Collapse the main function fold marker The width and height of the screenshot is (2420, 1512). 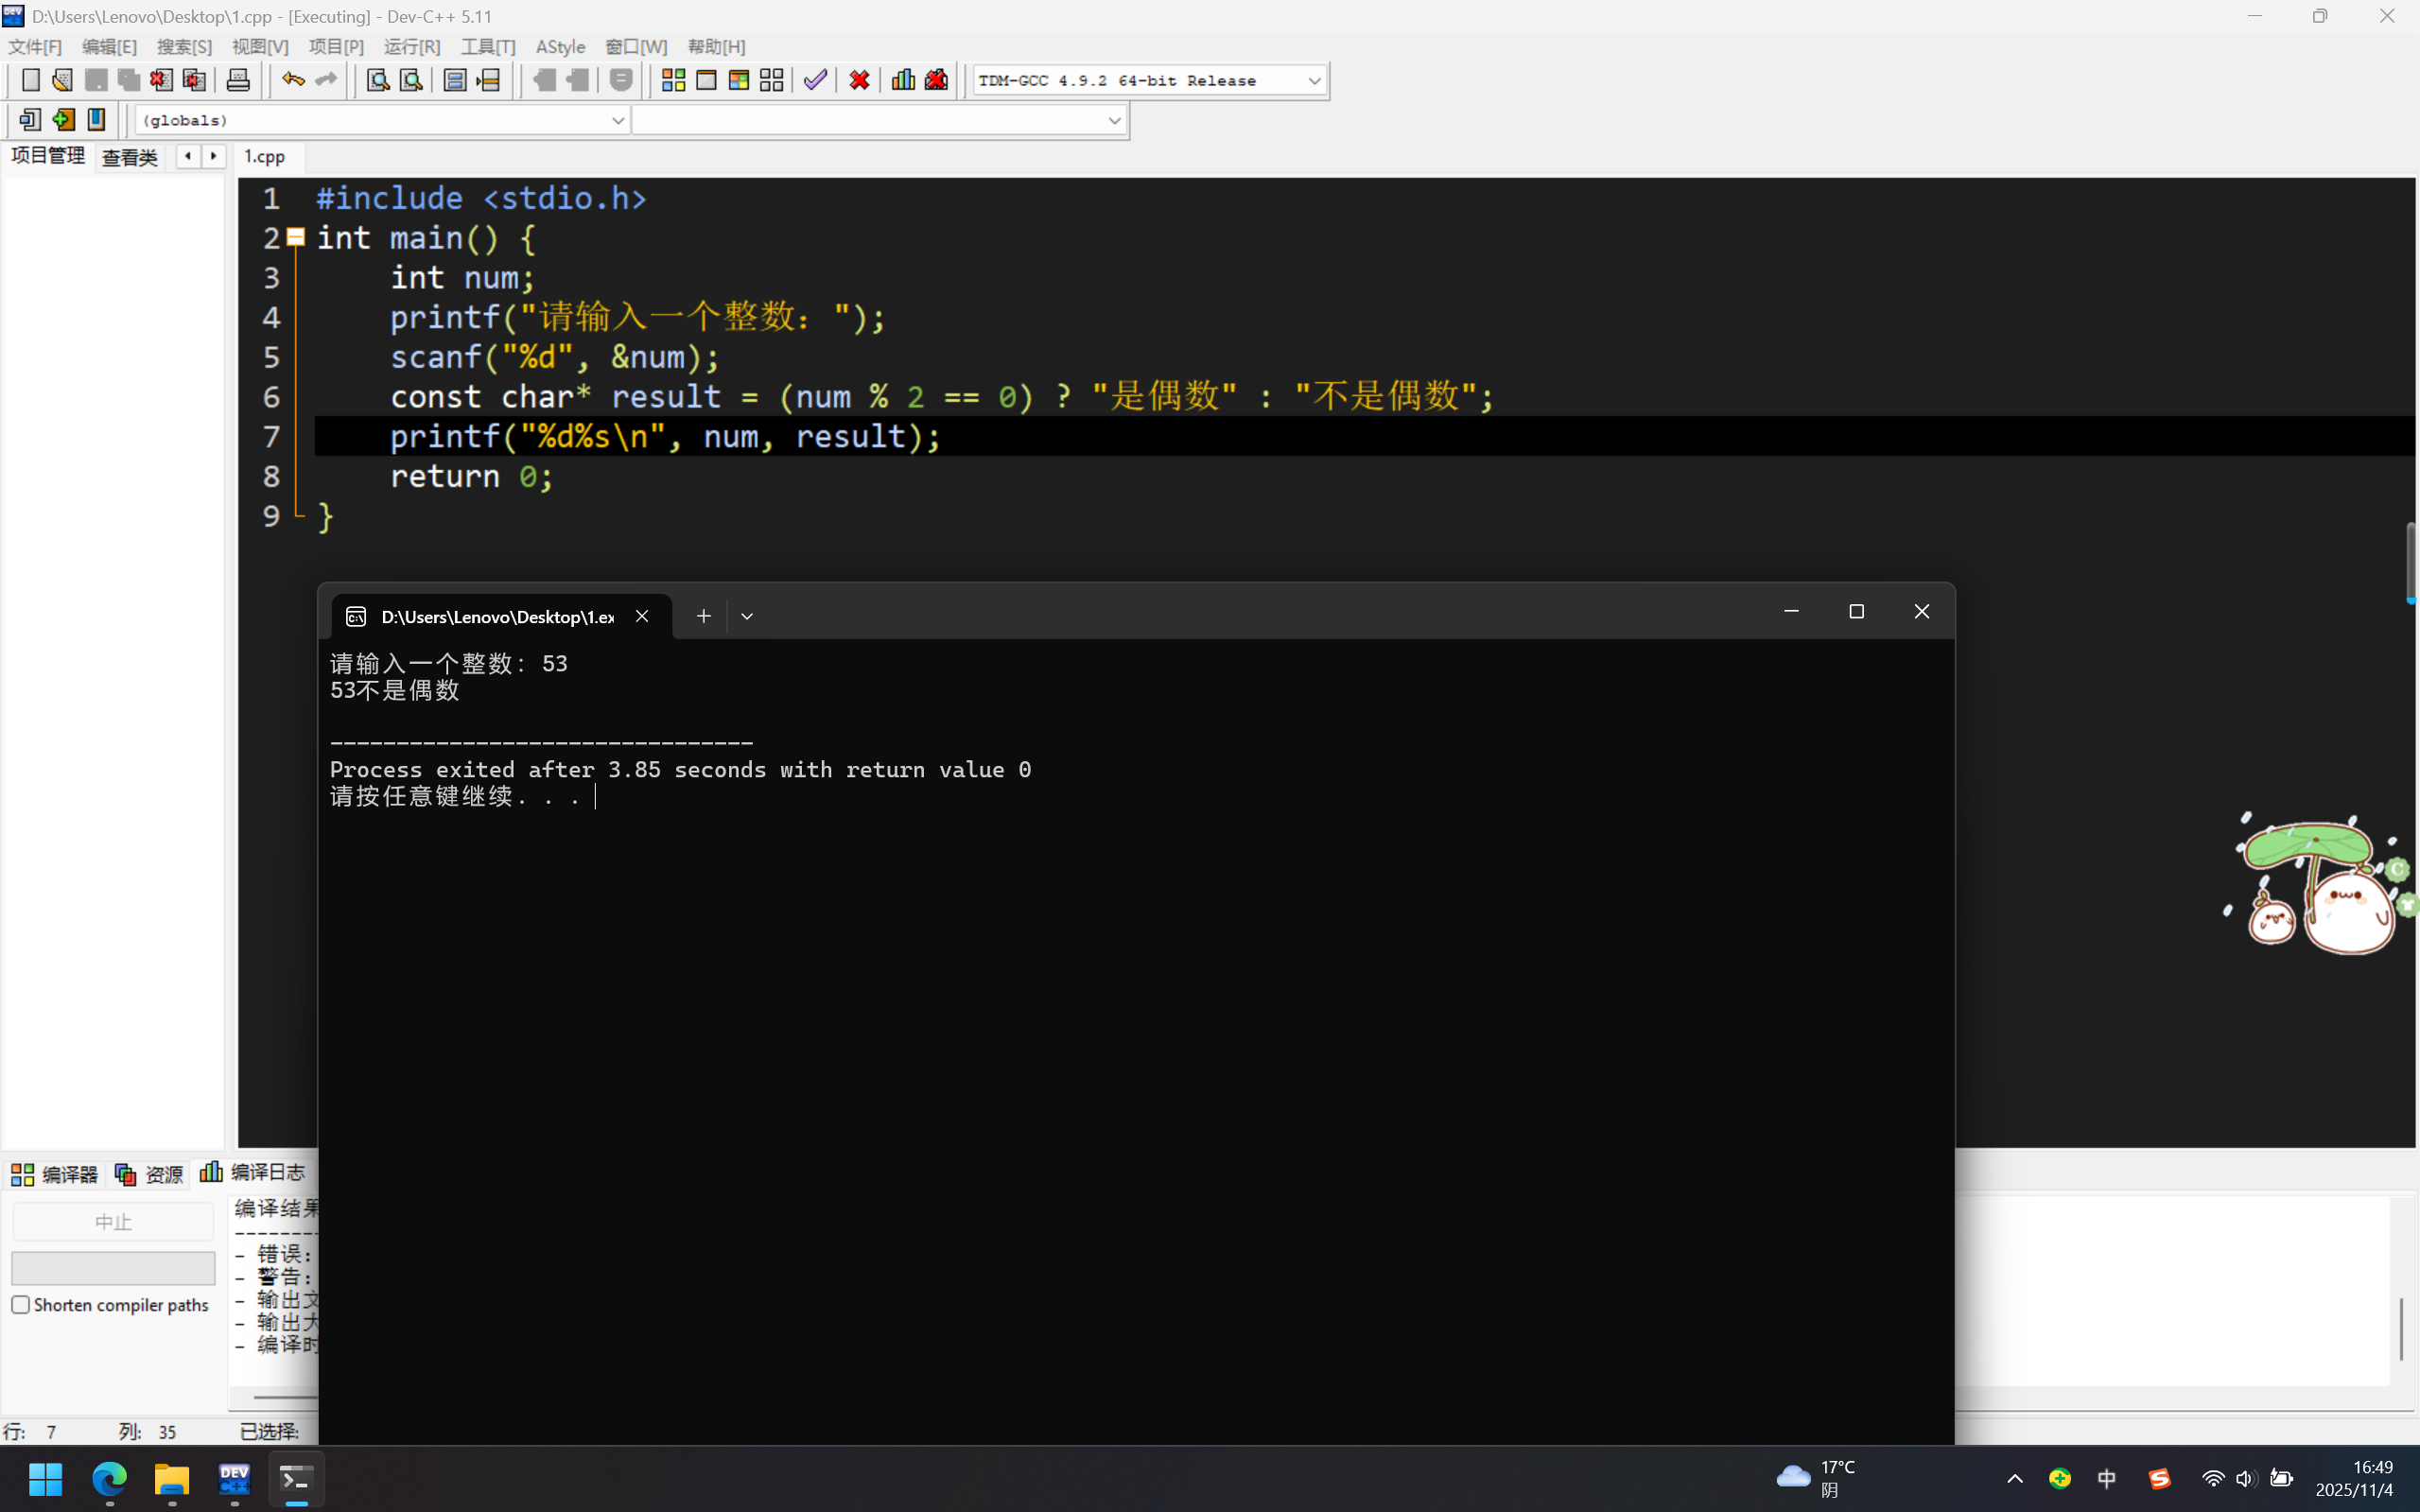pyautogui.click(x=296, y=237)
